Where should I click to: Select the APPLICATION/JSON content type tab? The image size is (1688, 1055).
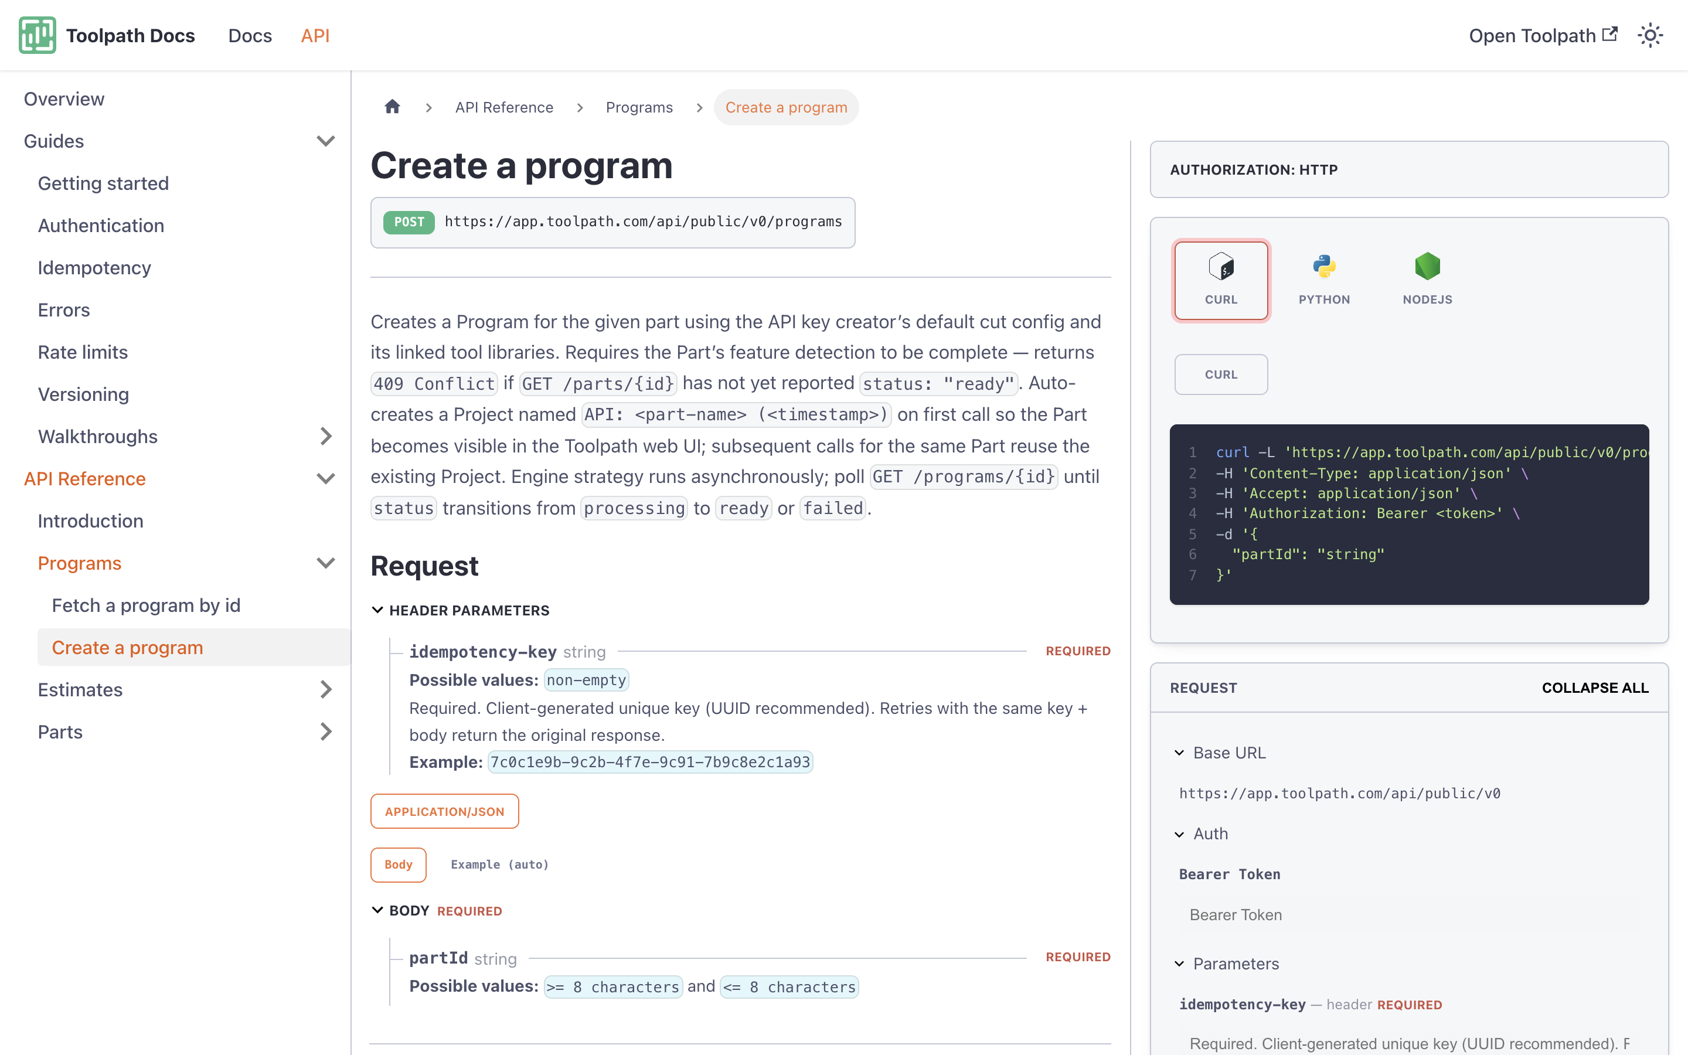(444, 812)
